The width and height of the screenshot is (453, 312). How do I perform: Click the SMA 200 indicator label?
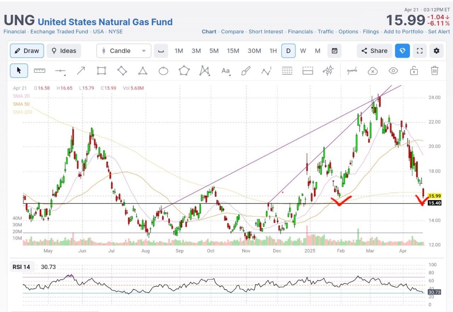coord(23,112)
